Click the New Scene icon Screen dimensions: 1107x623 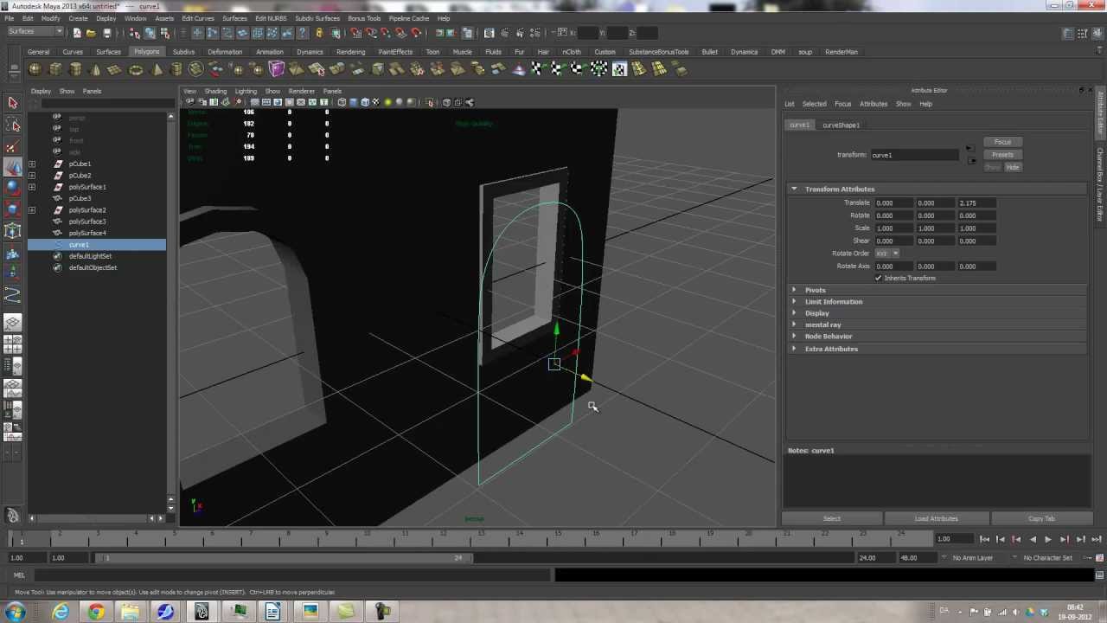(77, 33)
